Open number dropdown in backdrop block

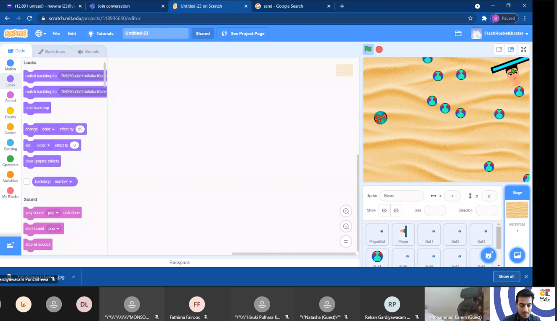[x=64, y=182]
